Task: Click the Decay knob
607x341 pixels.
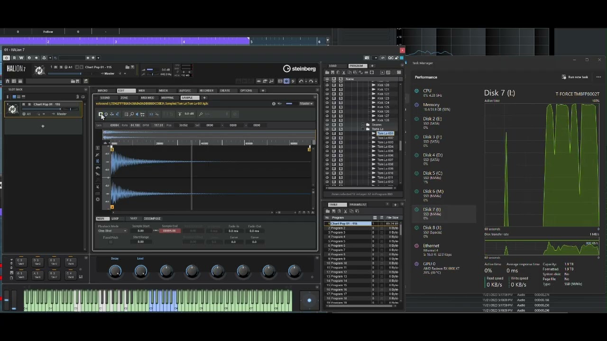Action: coord(115,271)
